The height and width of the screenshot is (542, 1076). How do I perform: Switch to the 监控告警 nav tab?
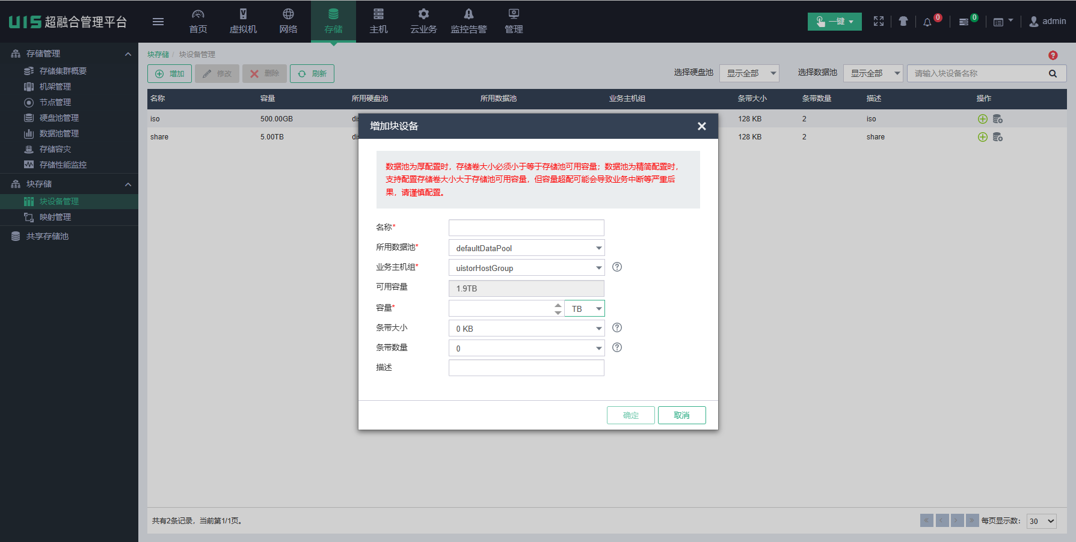tap(469, 22)
